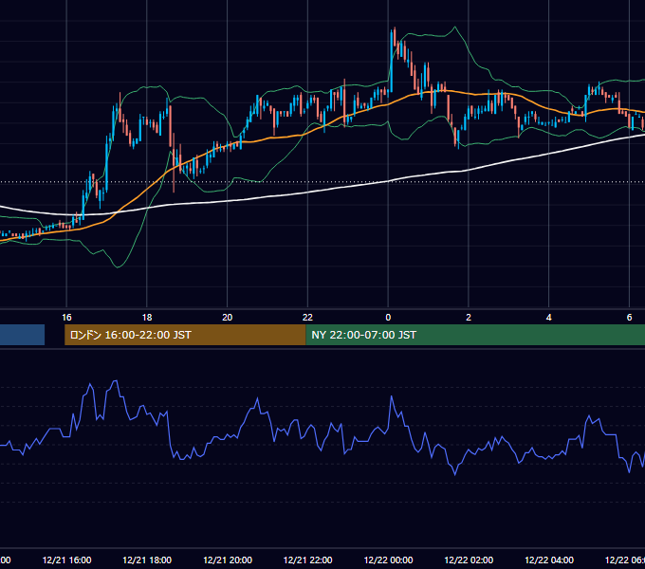
Task: Click the 12/21 16:00 date label
Action: click(x=66, y=560)
